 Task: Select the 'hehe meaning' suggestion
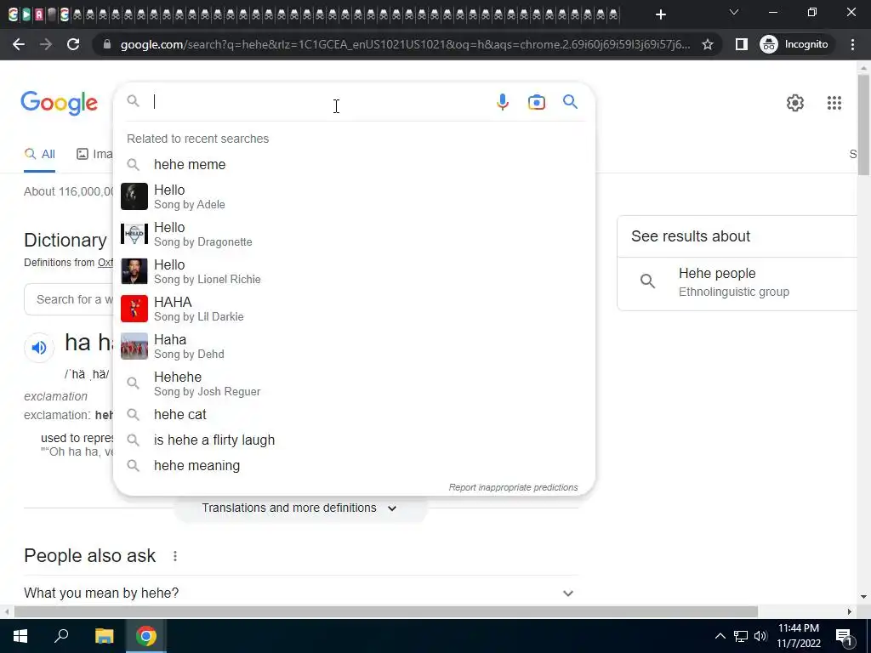[x=355, y=465]
